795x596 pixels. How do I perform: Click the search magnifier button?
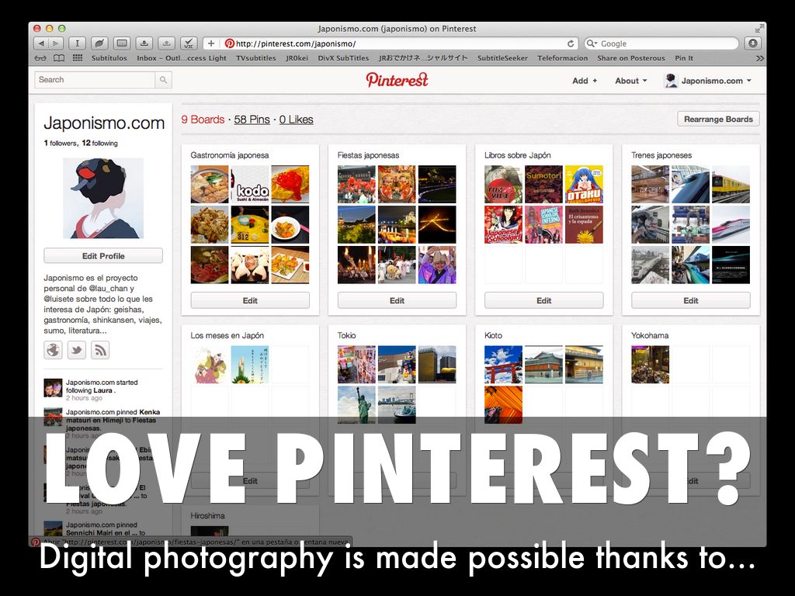tap(163, 80)
